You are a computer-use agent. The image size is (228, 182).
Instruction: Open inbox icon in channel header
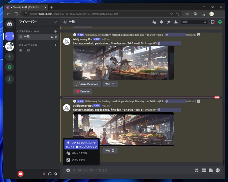213,22
